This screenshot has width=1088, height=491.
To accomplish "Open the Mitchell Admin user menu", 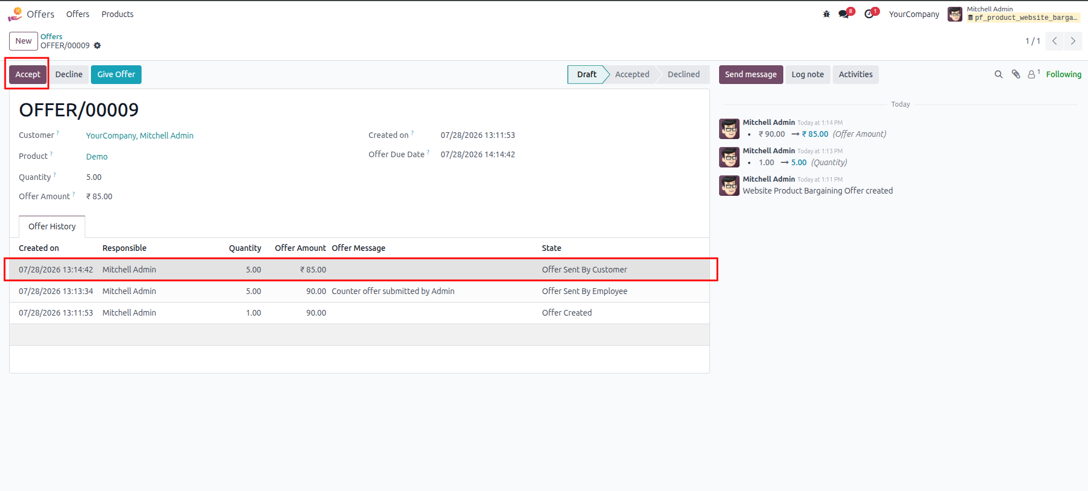I will click(1014, 14).
